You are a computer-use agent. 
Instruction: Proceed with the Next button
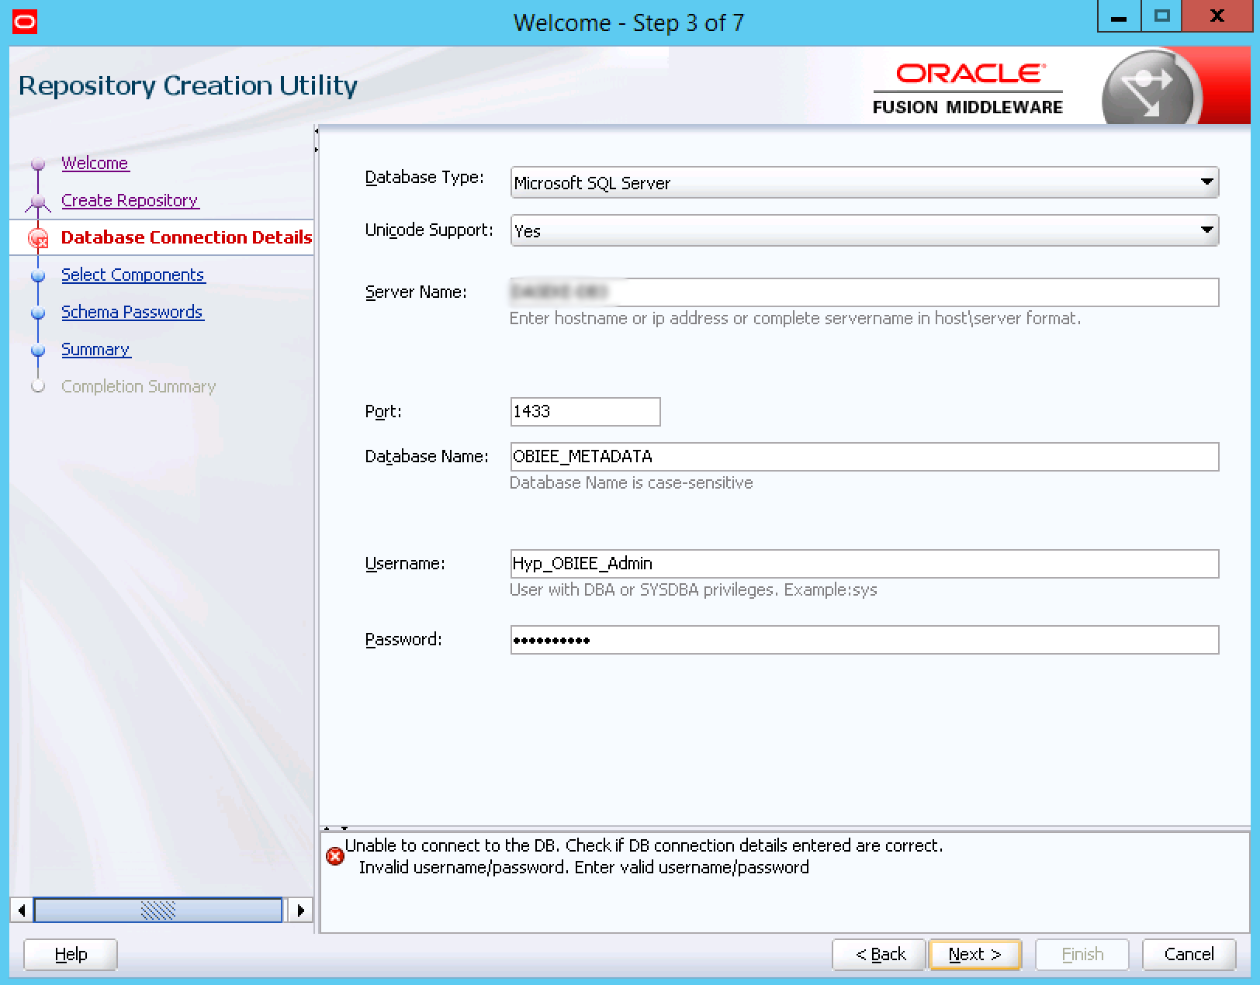tap(974, 955)
